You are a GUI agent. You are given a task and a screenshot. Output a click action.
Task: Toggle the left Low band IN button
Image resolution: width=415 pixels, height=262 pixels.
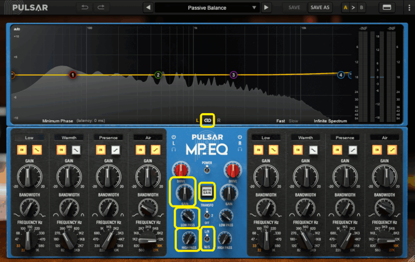tap(22, 150)
